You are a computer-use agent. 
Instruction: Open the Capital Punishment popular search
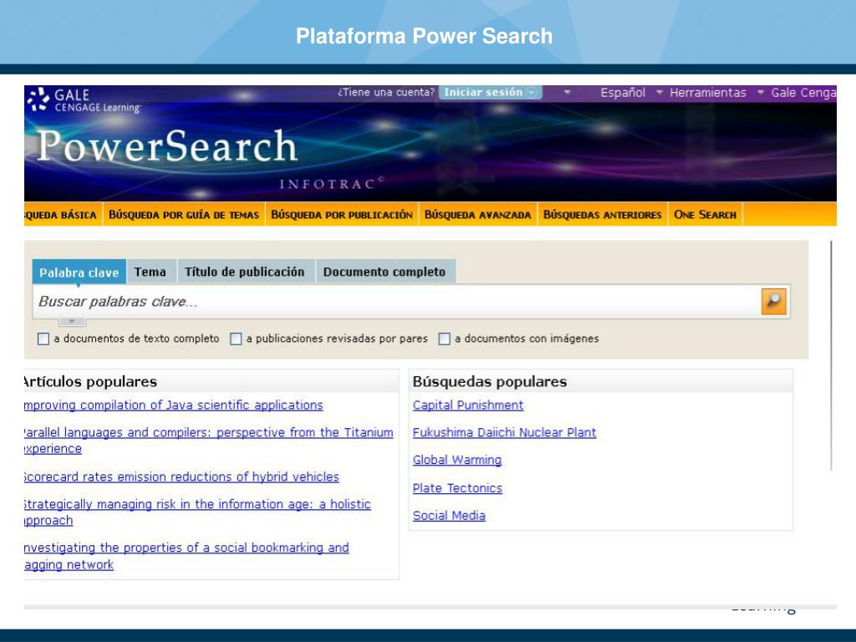coord(468,405)
